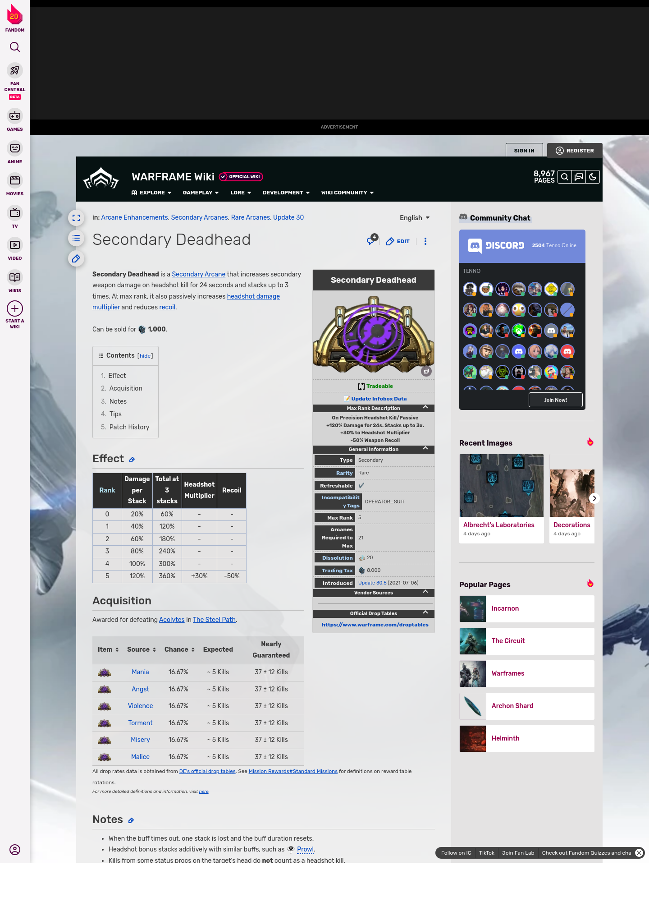Open the Wikis book icon
This screenshot has width=649, height=902.
[15, 277]
